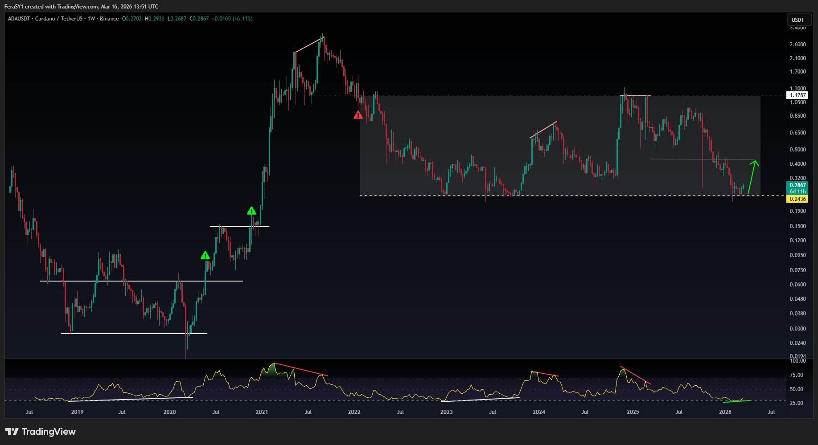Open the TradingView logo at the bottom
Screen dimensions: 818x445
[41, 432]
